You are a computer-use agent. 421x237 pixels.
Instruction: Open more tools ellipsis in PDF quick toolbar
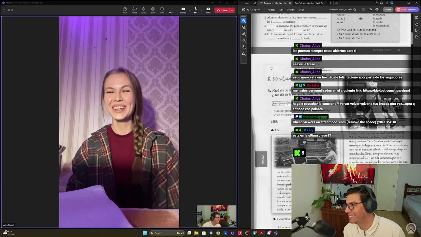coord(243,60)
